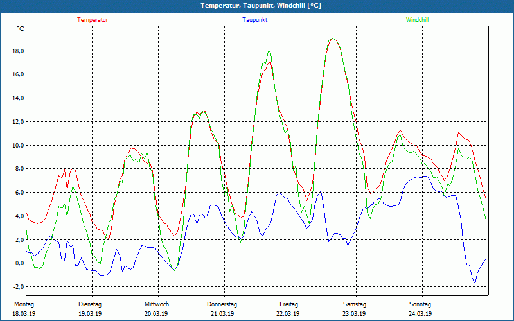Click the °C axis unit label
The height and width of the screenshot is (321, 514).
pyautogui.click(x=21, y=29)
